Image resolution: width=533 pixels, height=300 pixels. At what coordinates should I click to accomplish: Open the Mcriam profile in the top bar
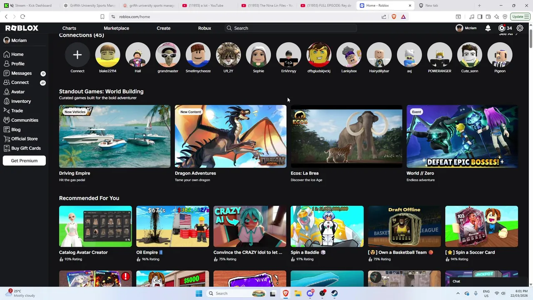(466, 28)
